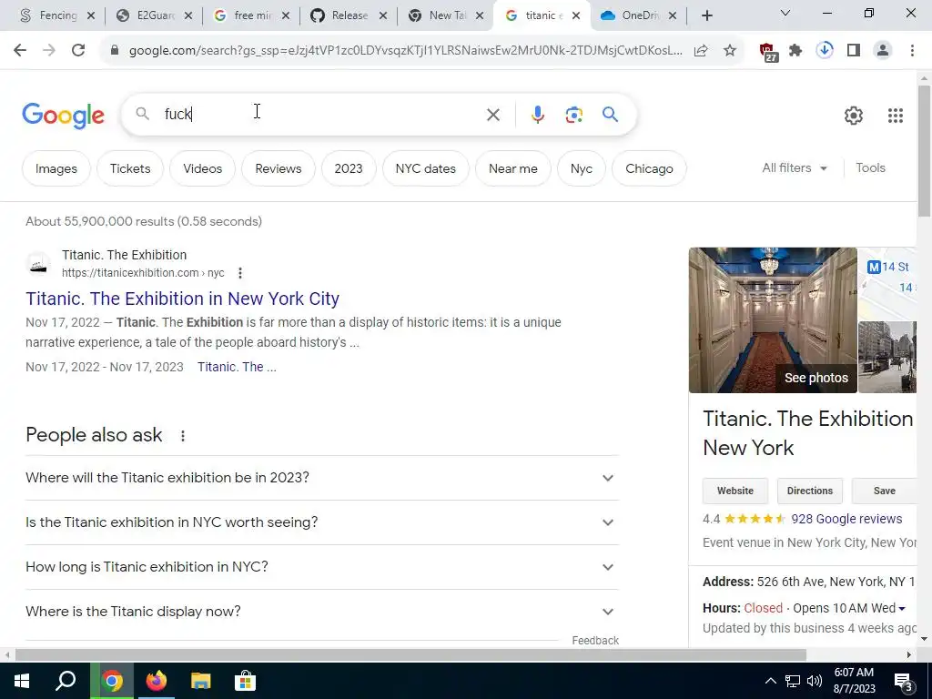Open the Extensions puzzle icon
The image size is (932, 699).
coord(795,51)
